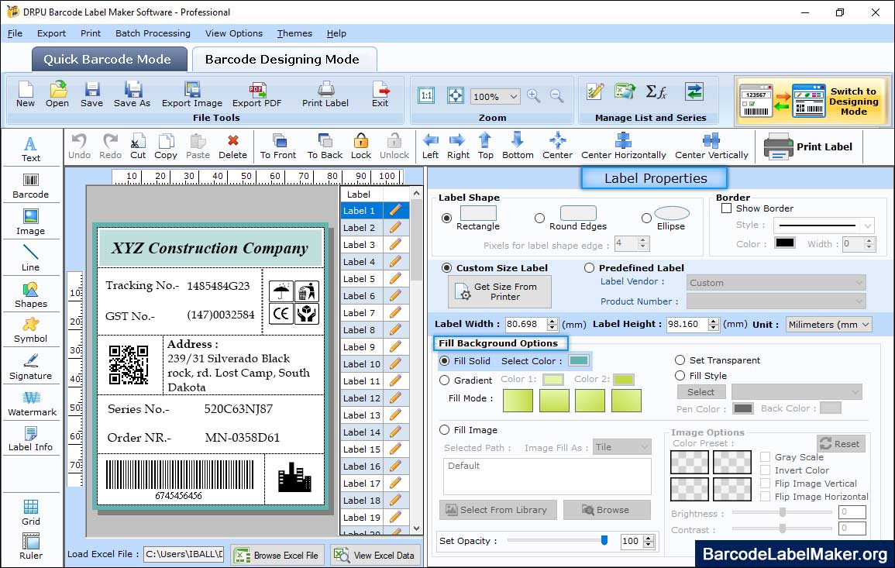Bring object To Front
The height and width of the screenshot is (568, 895).
(278, 146)
